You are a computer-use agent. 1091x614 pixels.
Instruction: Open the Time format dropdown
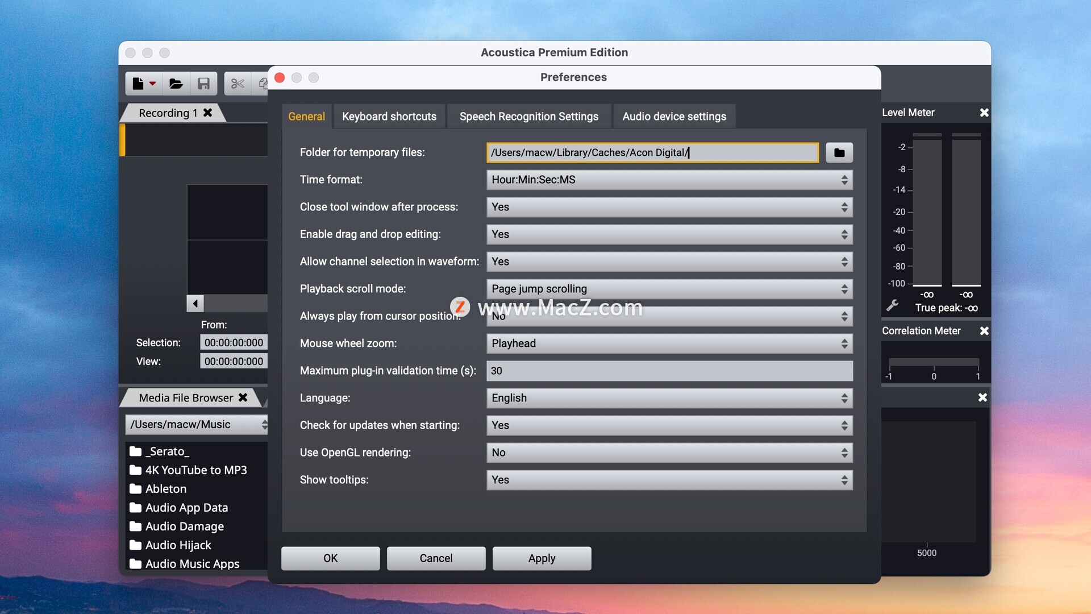pos(669,180)
